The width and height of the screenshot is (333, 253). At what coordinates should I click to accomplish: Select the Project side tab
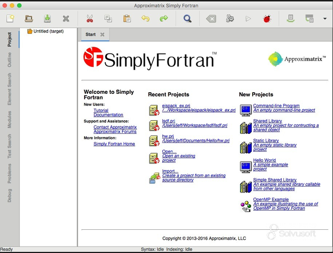pyautogui.click(x=10, y=40)
